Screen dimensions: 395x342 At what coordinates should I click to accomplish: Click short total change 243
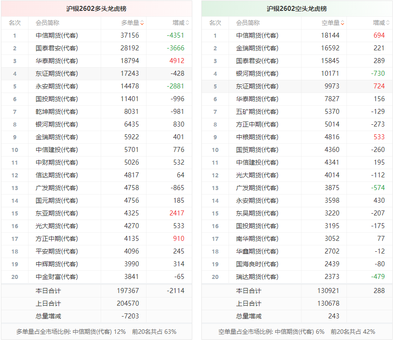pyautogui.click(x=334, y=316)
